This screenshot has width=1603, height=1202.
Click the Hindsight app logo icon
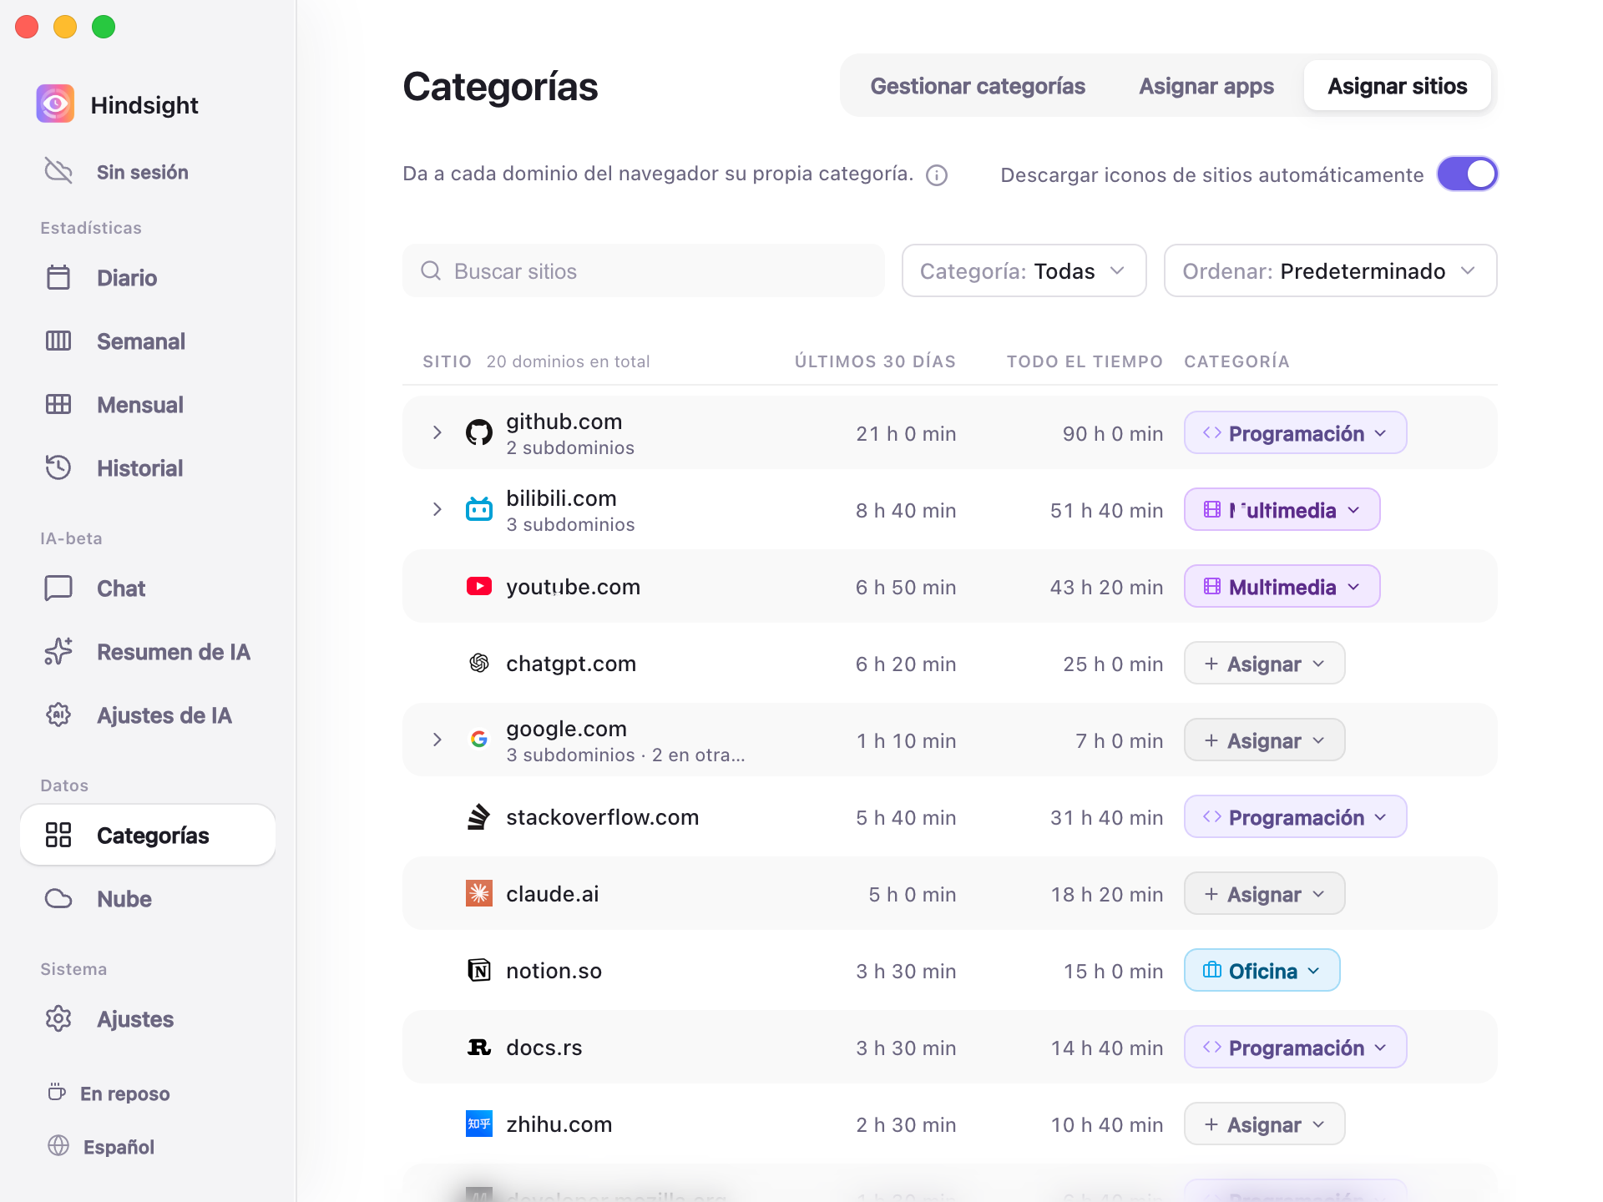(x=55, y=104)
